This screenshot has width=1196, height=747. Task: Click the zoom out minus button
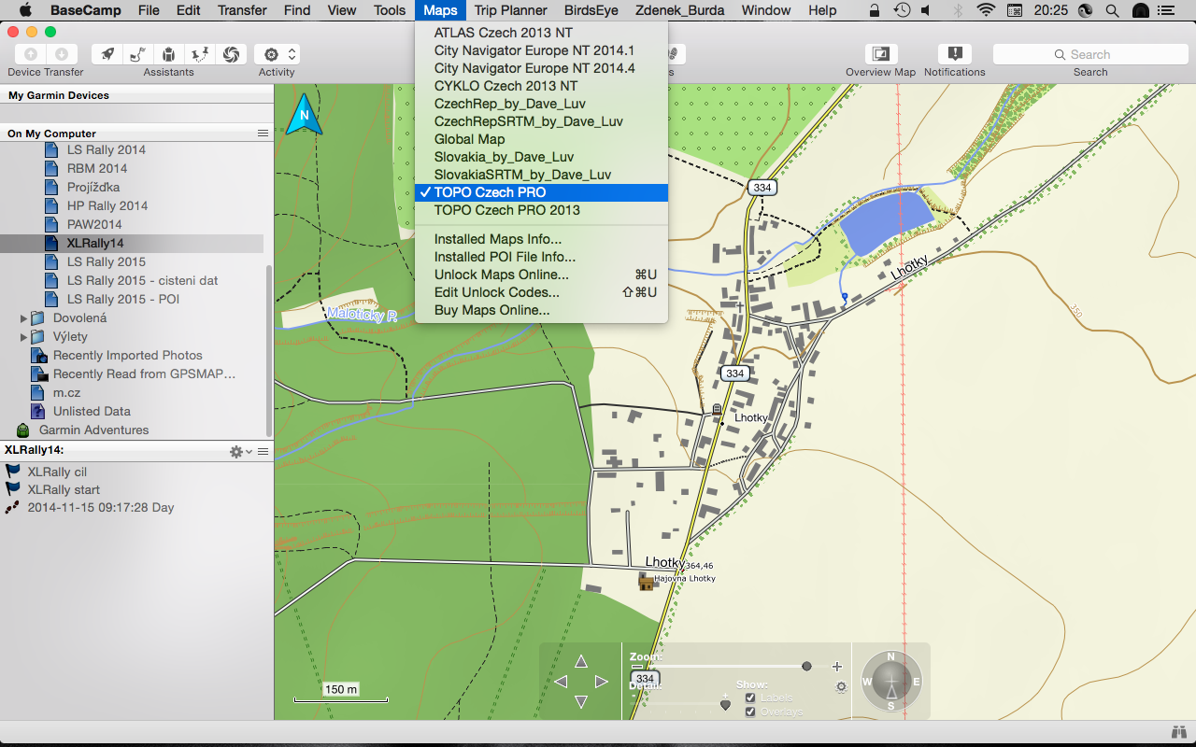click(636, 666)
